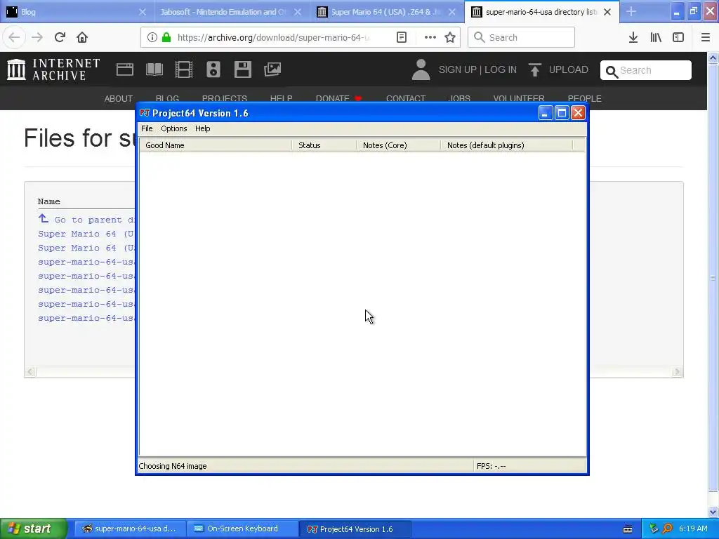
Task: Open a new browser tab
Action: [x=631, y=12]
